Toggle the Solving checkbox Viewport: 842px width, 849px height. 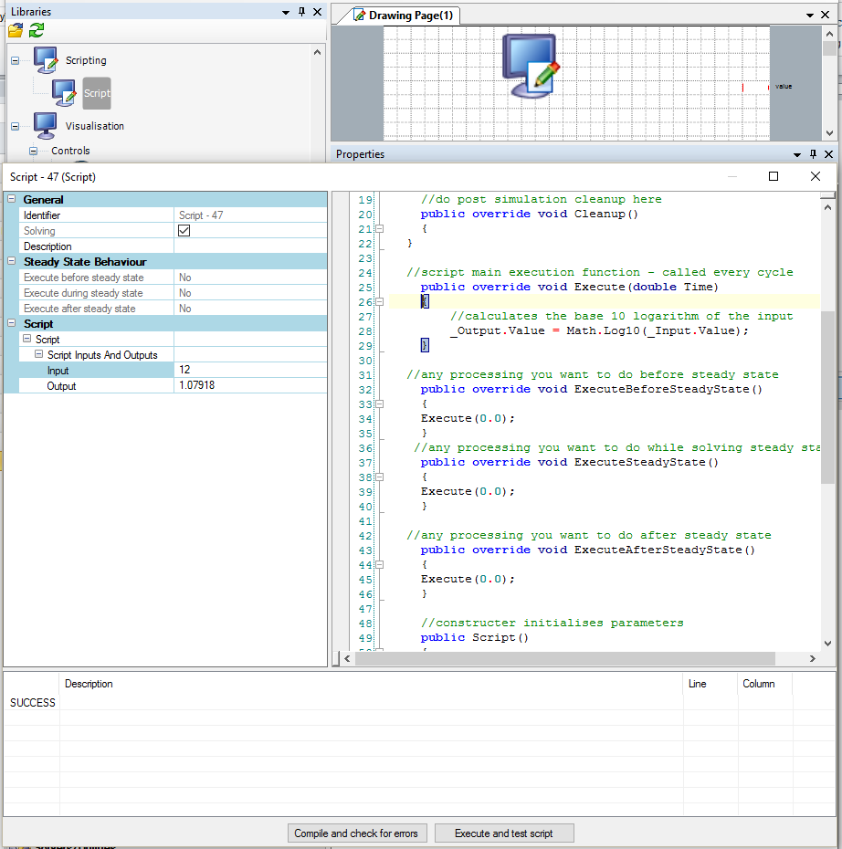tap(184, 231)
